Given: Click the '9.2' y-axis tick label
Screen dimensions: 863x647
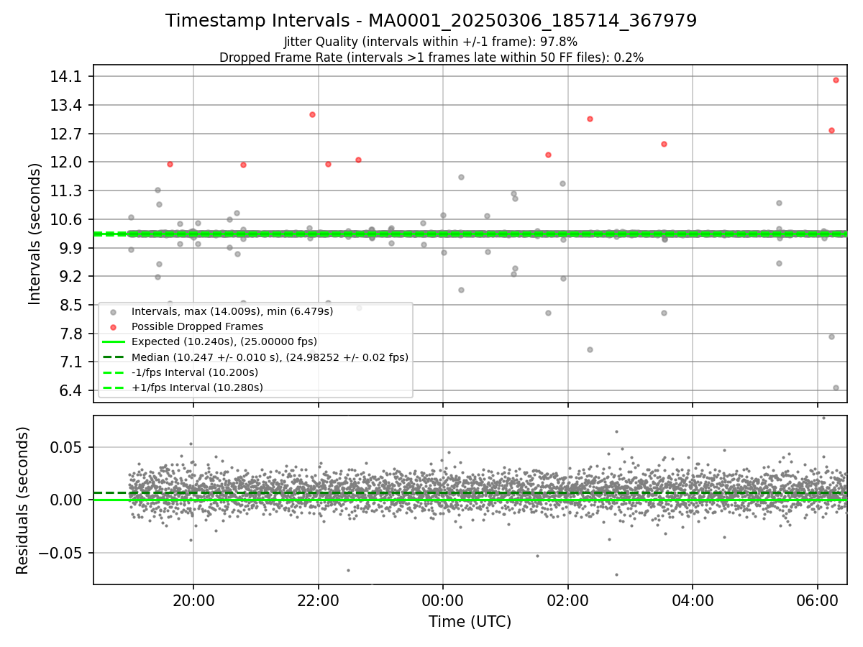Looking at the screenshot, I should tap(70, 277).
